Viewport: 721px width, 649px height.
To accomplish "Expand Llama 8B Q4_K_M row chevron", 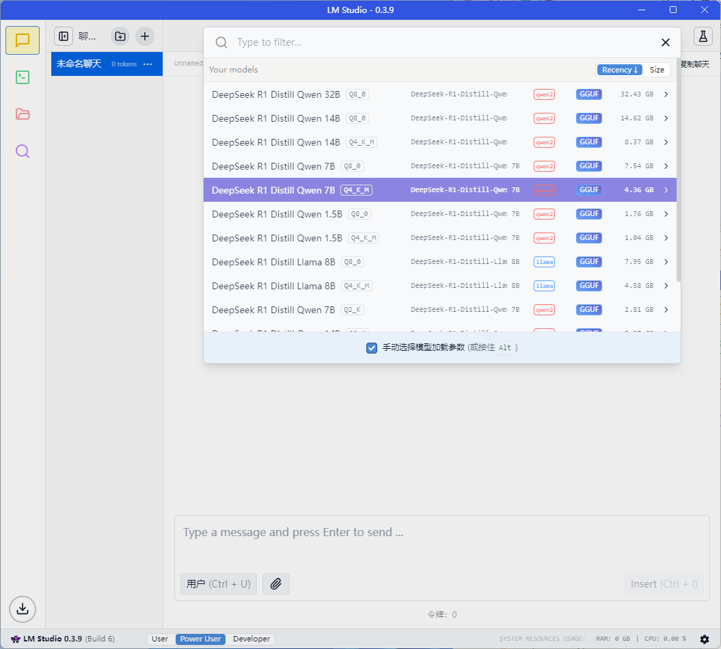I will 666,286.
